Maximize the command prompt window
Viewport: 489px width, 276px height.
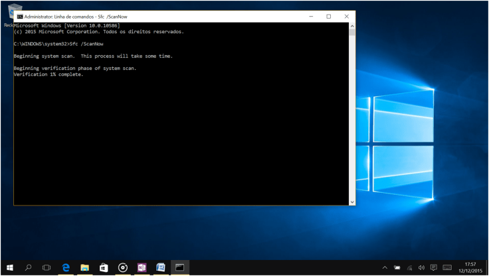(328, 16)
